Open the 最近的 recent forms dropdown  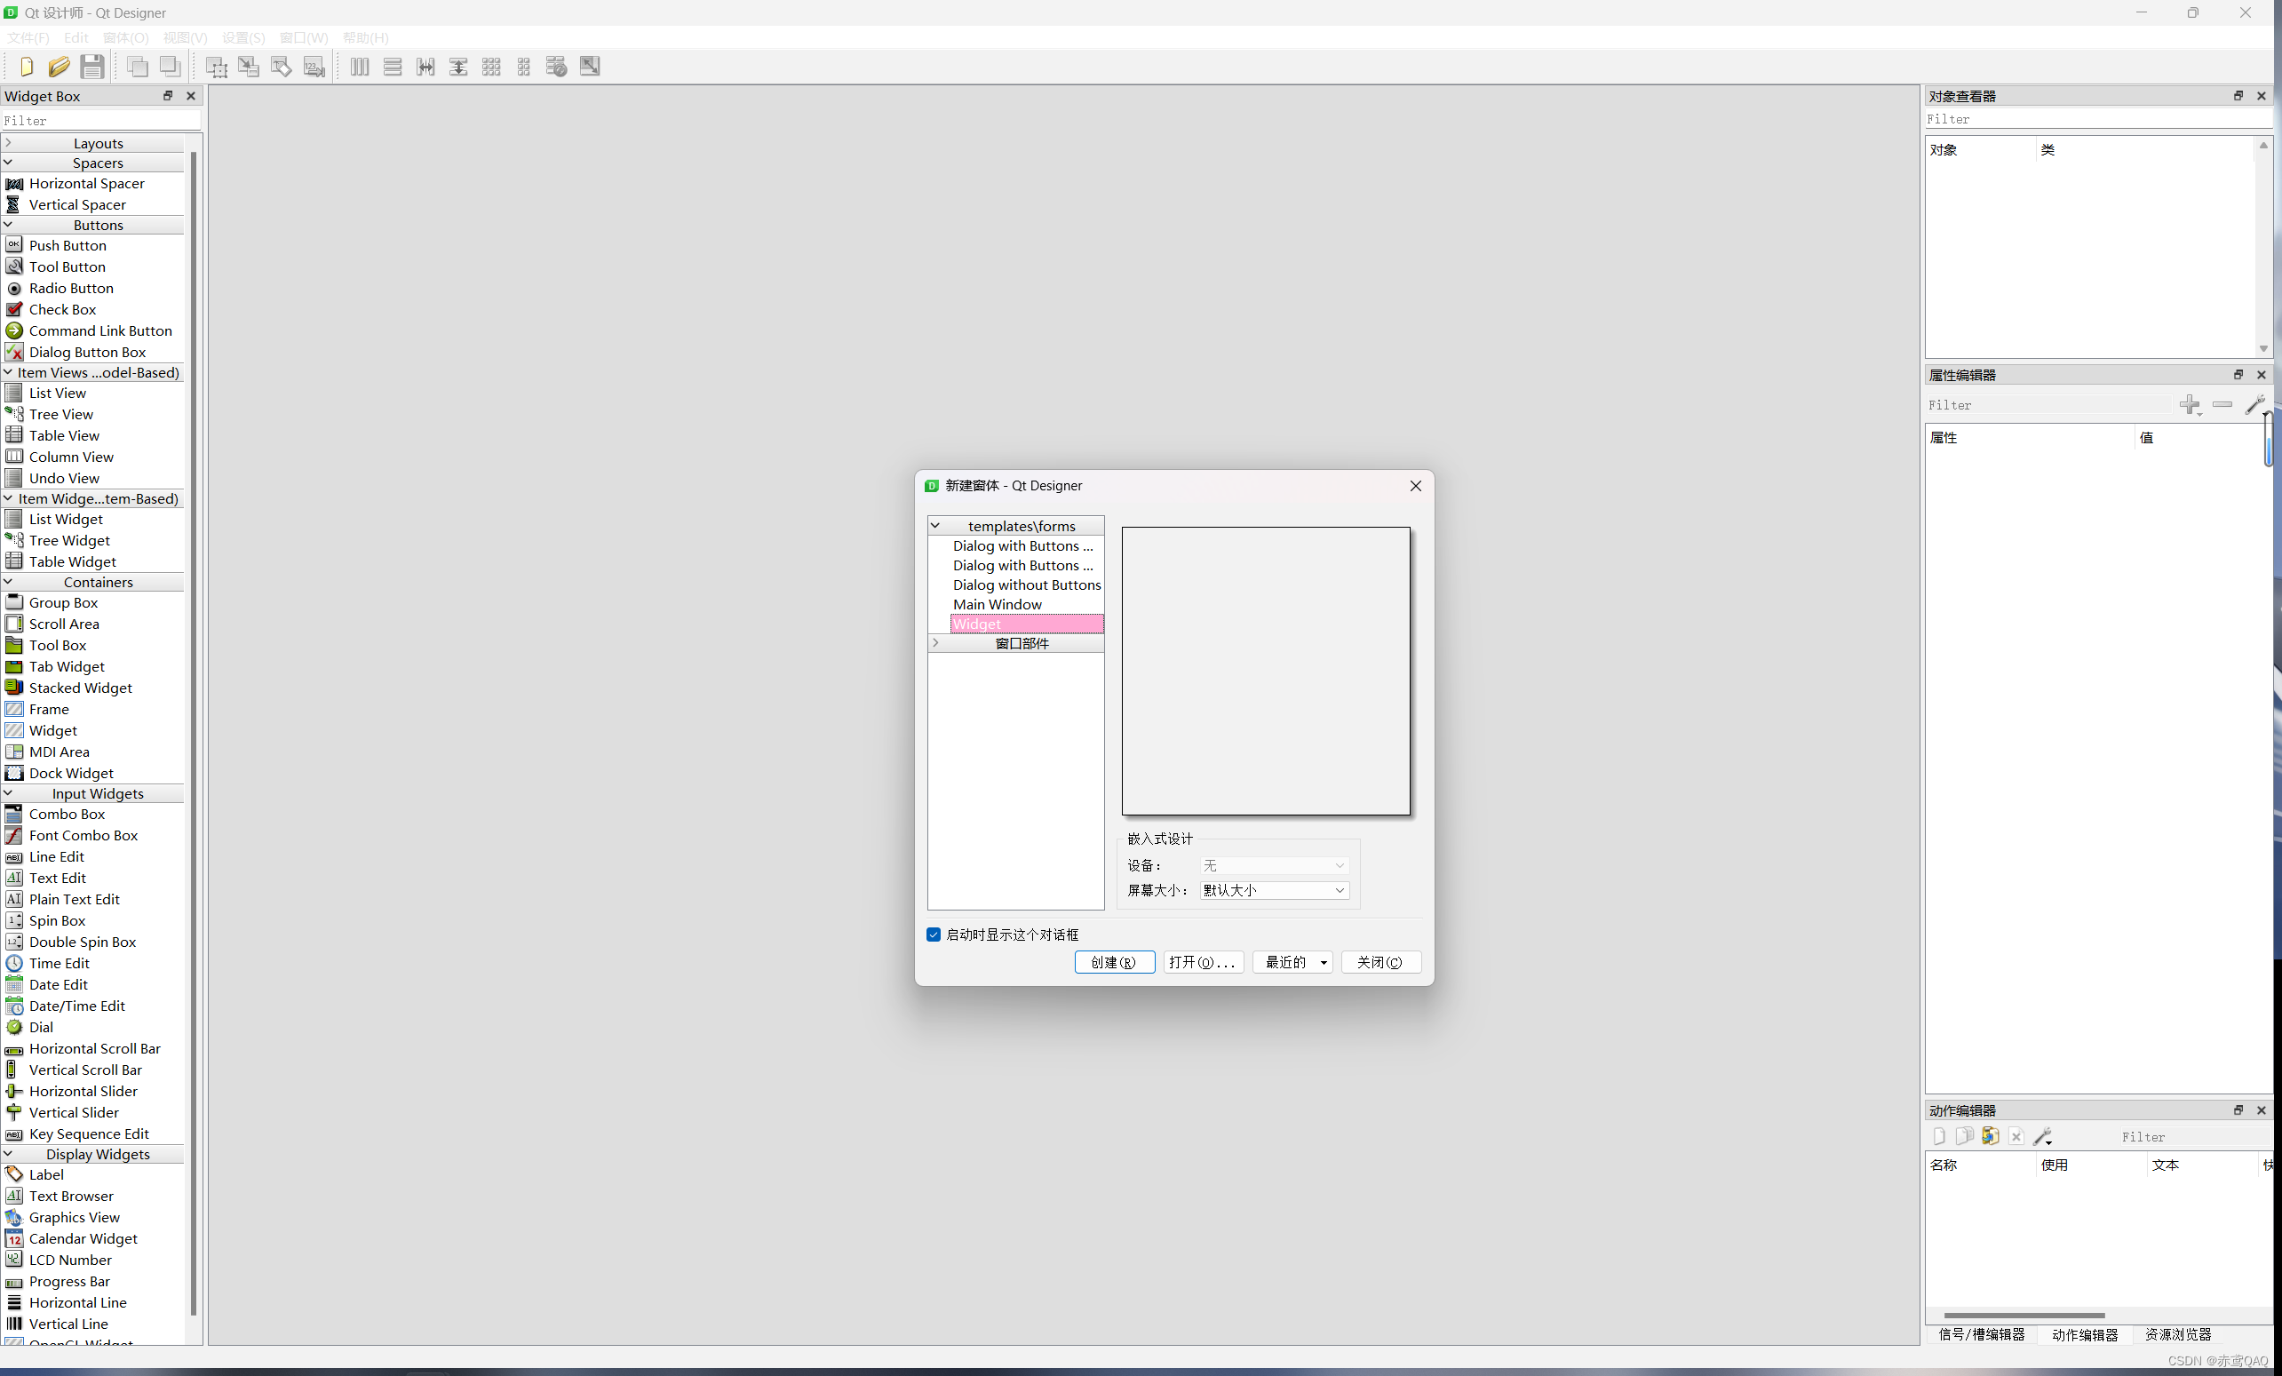click(x=1292, y=962)
